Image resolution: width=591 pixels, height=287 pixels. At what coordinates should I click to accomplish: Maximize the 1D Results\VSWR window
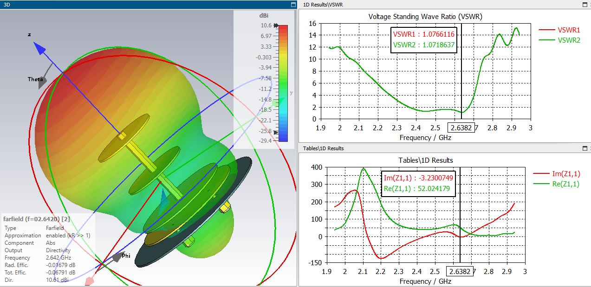click(x=584, y=4)
